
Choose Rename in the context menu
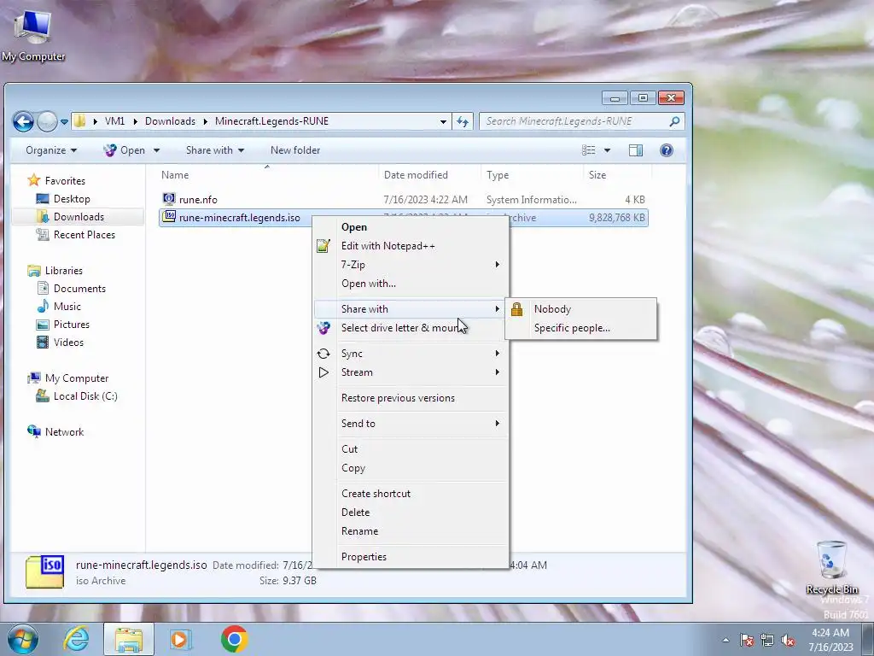[x=411, y=531]
